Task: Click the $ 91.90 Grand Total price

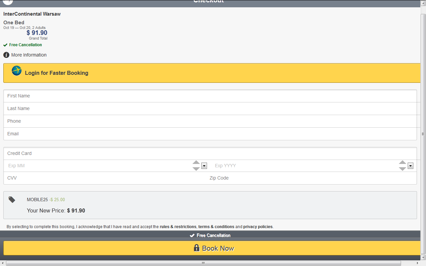Action: click(37, 33)
